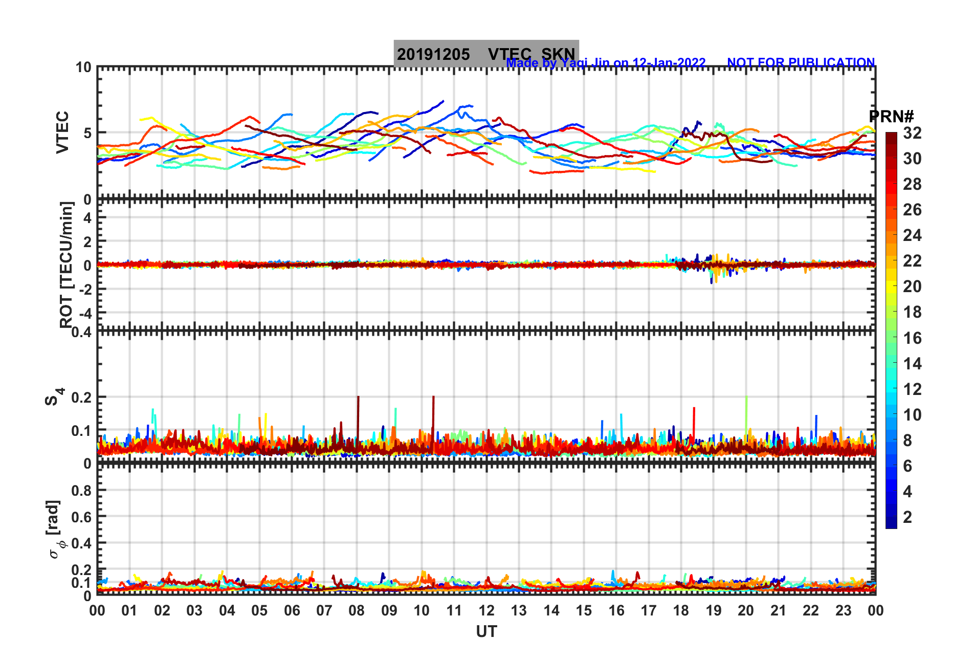This screenshot has width=973, height=661.
Task: Click the 'UT' x-axis label
Action: (486, 632)
